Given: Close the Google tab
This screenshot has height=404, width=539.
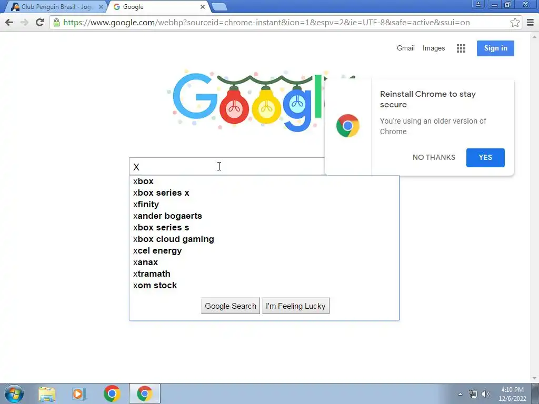Looking at the screenshot, I should click(x=203, y=7).
